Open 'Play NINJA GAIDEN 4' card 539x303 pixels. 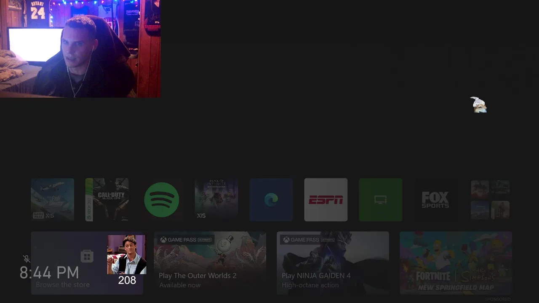(333, 263)
